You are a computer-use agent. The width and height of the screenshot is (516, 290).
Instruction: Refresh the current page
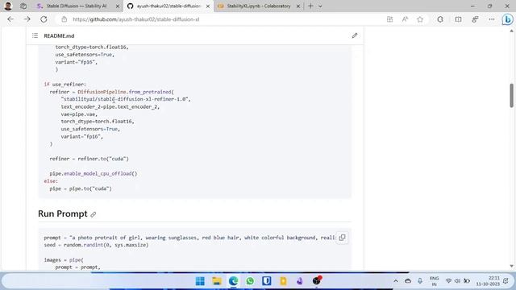tap(44, 19)
